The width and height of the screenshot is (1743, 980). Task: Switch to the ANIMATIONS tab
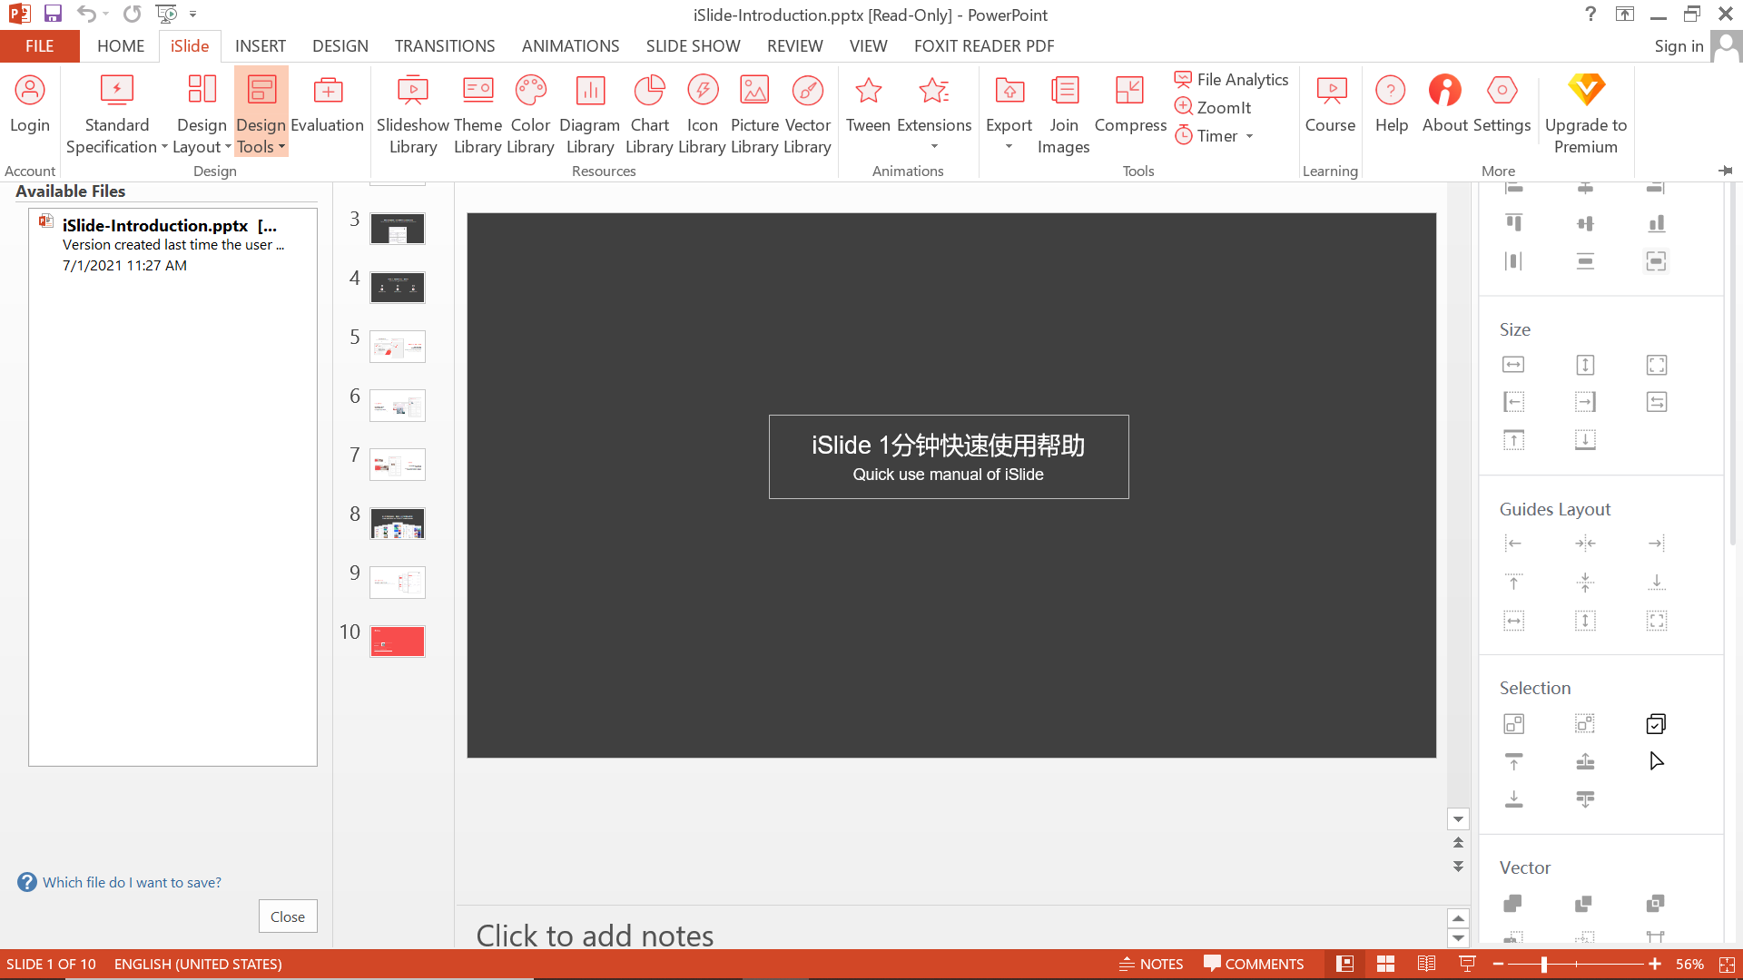pos(571,46)
